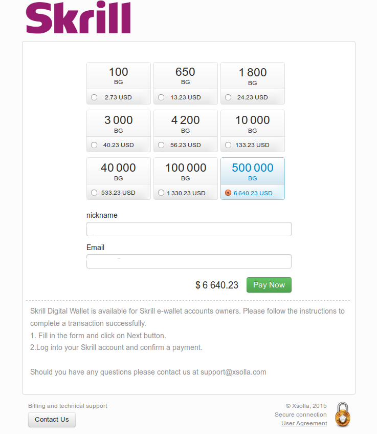The height and width of the screenshot is (434, 377).
Task: Pick the 10 000 BG package tile
Action: pyautogui.click(x=253, y=123)
